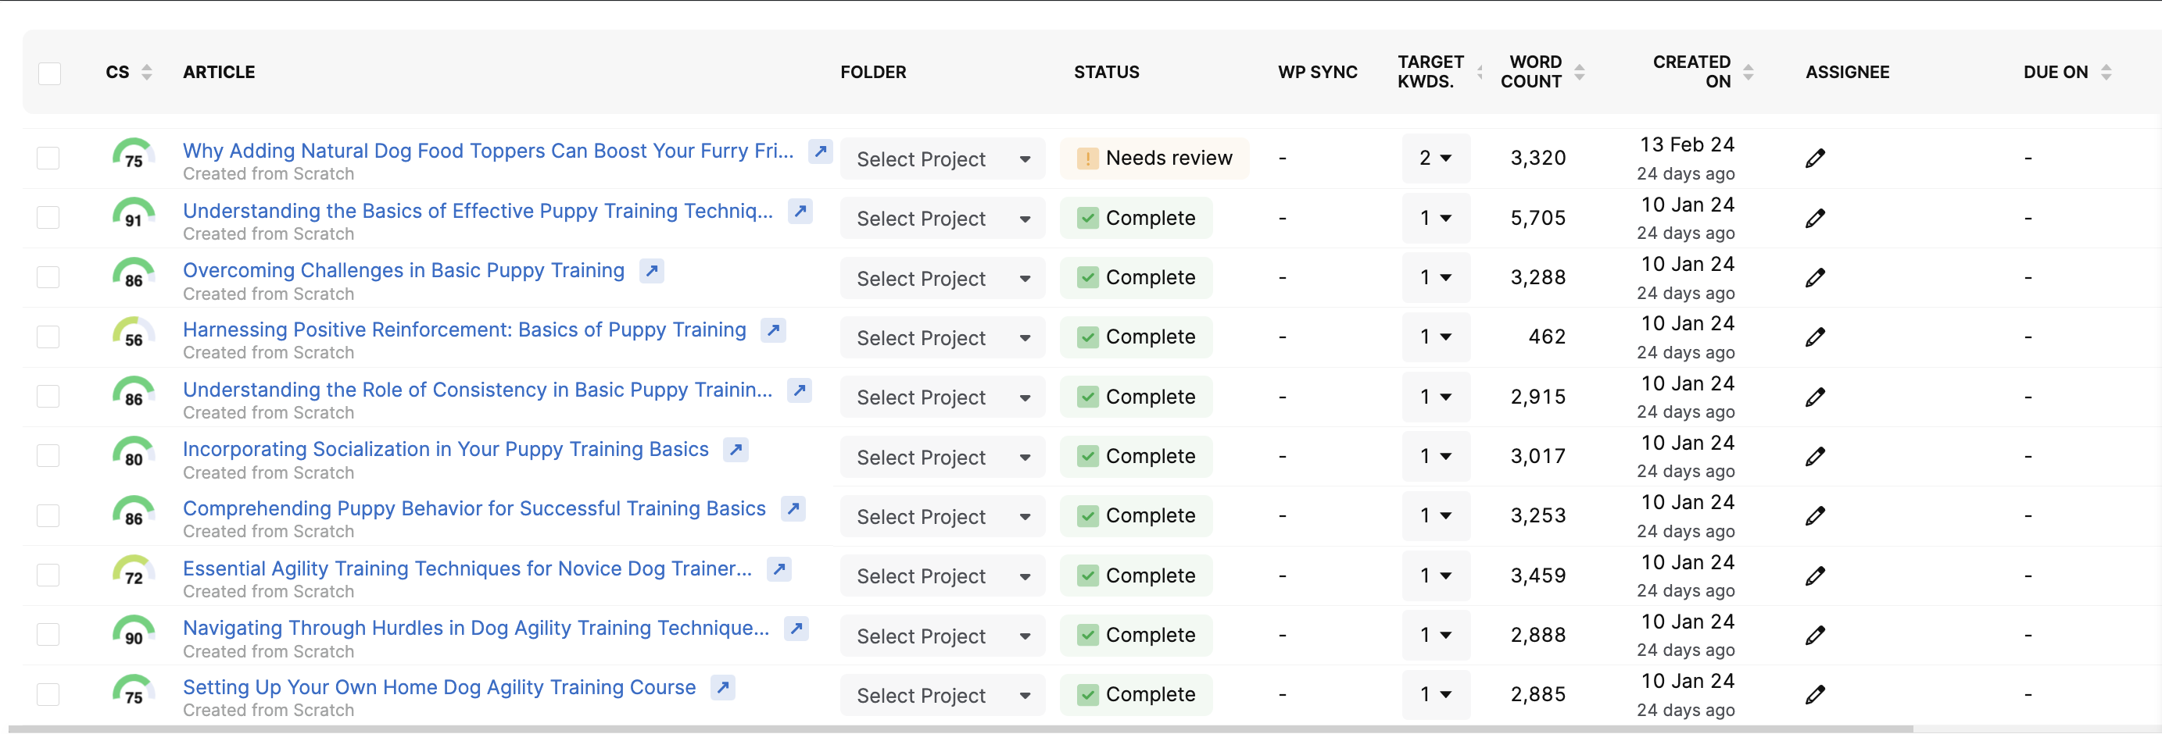Open article Comprehending Puppy Behavior for Successful Training Basics

474,508
